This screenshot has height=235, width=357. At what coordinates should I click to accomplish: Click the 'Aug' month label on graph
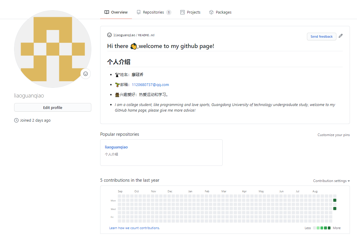pyautogui.click(x=315, y=191)
